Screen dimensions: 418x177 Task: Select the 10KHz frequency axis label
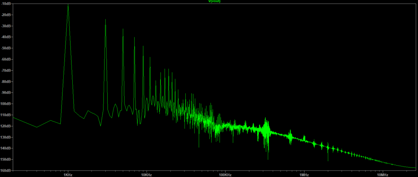coord(147,175)
